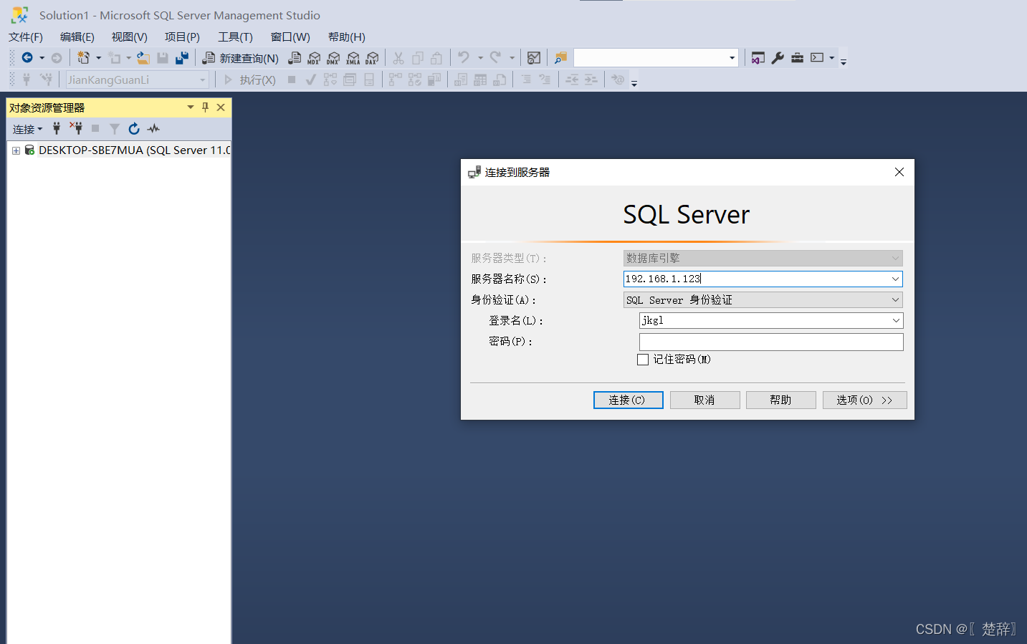Click the database engine query icon
The height and width of the screenshot is (644, 1027).
click(x=295, y=58)
